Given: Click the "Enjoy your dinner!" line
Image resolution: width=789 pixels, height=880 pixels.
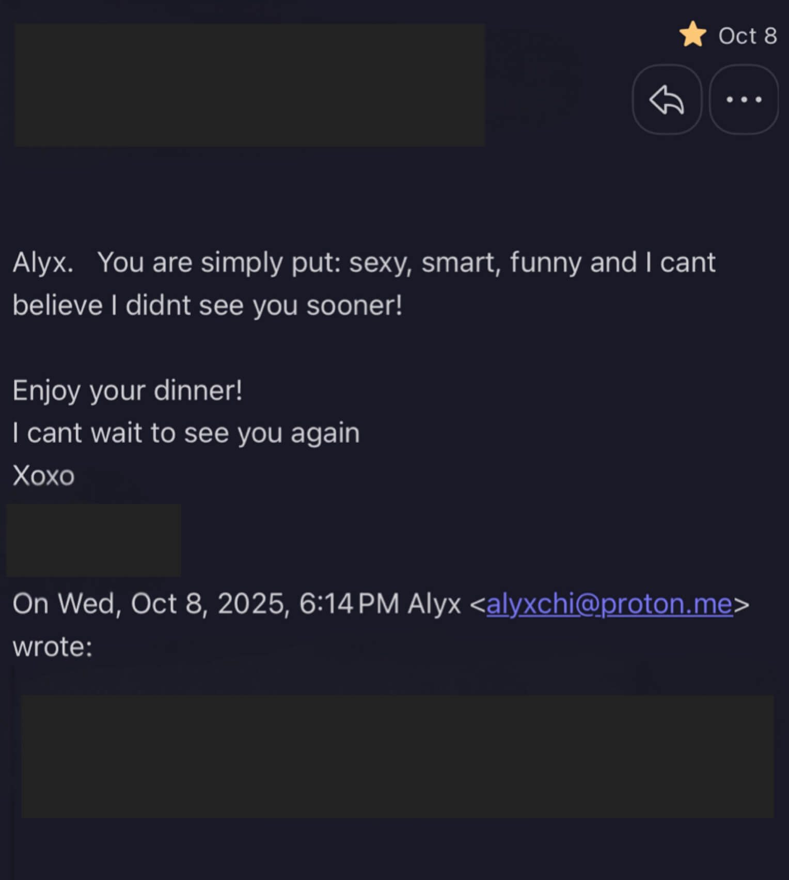Looking at the screenshot, I should coord(127,390).
